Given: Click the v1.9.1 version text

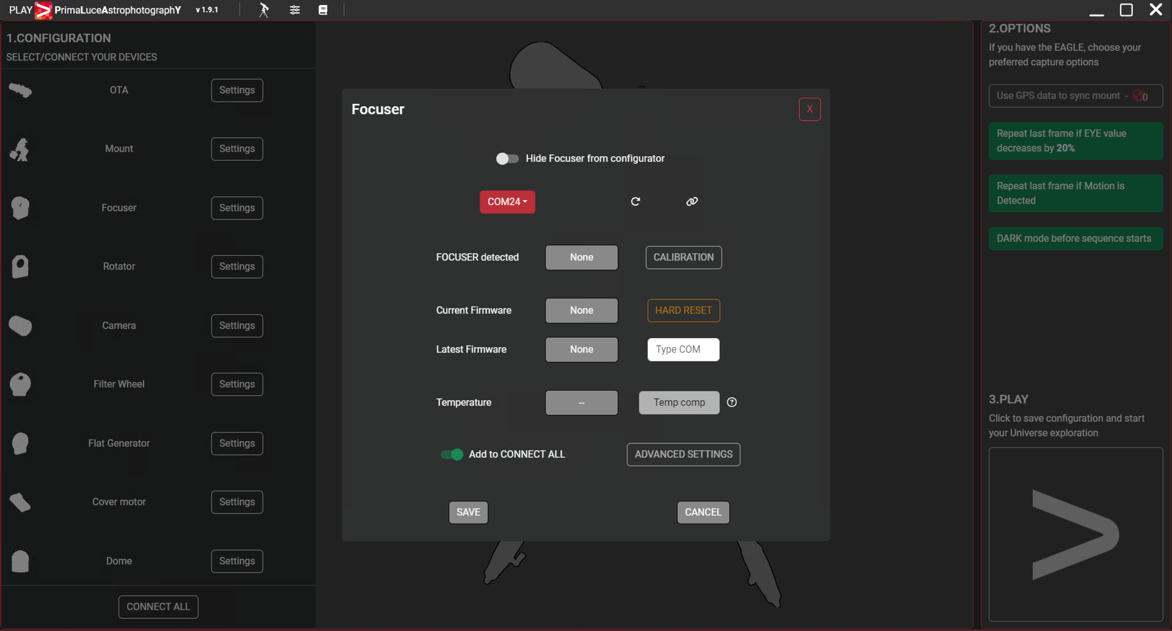Looking at the screenshot, I should (207, 10).
